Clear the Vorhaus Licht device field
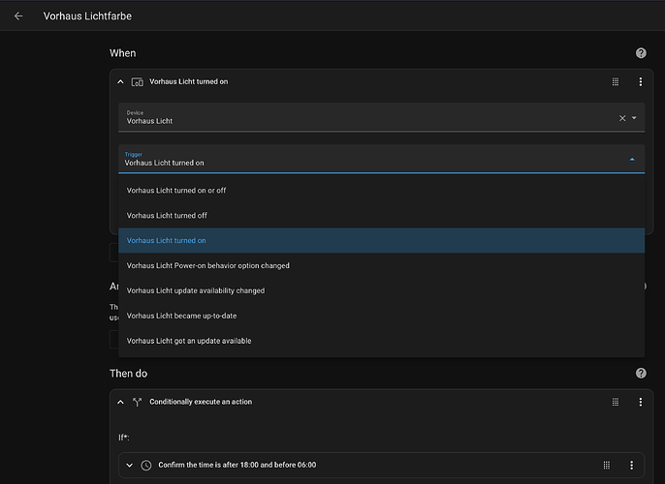Viewport: 665px width, 484px height. [x=622, y=118]
